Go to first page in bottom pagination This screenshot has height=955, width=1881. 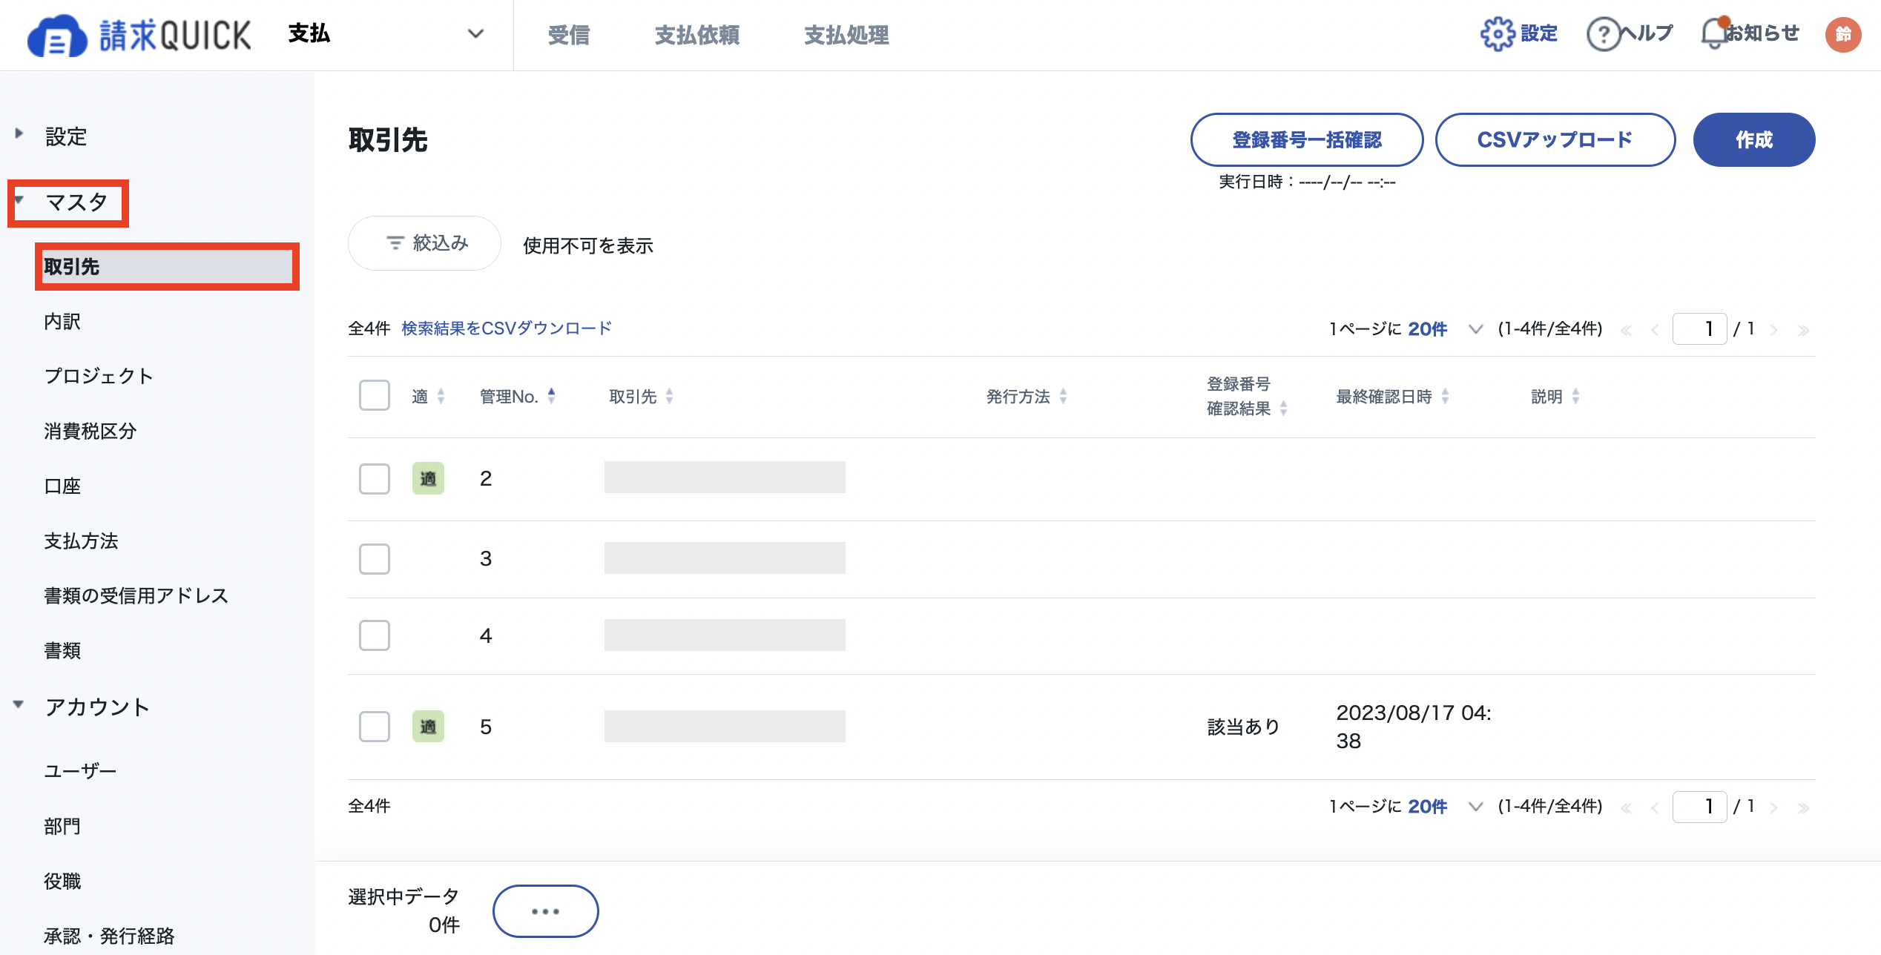point(1626,807)
